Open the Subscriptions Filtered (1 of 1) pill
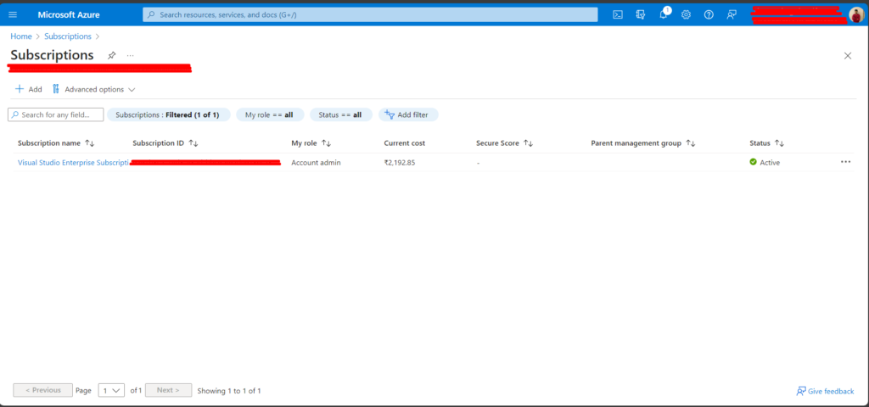869x407 pixels. coord(169,114)
